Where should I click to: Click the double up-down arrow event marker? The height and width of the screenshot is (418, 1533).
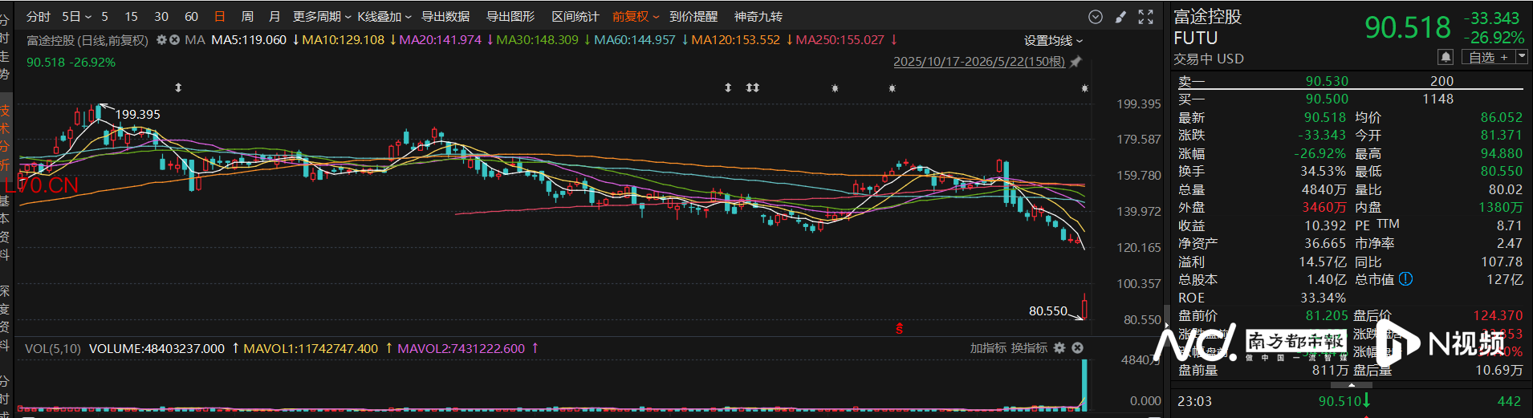(752, 87)
